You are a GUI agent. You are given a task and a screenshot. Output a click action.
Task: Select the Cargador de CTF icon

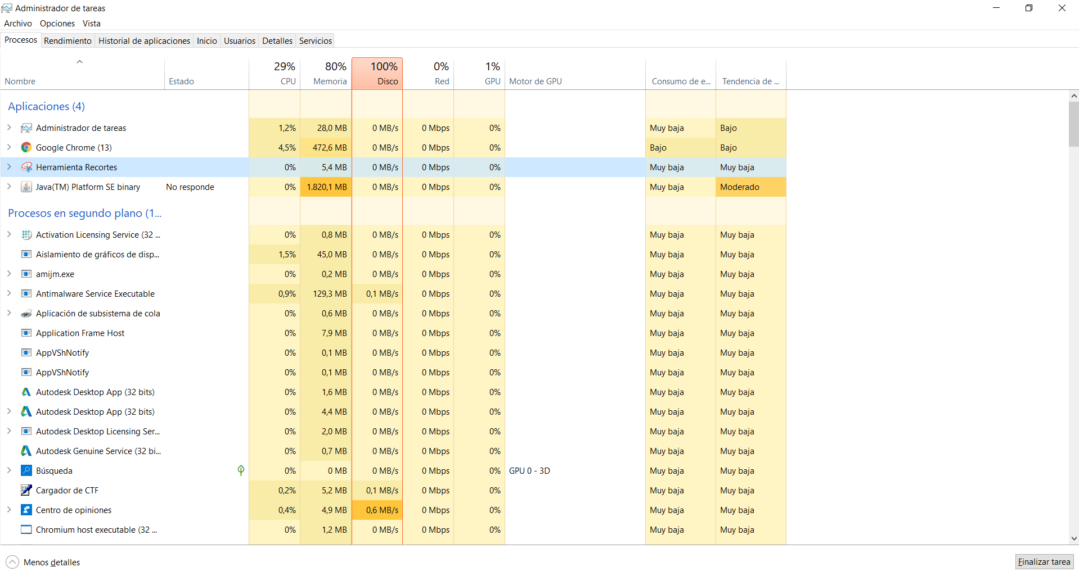pos(26,491)
